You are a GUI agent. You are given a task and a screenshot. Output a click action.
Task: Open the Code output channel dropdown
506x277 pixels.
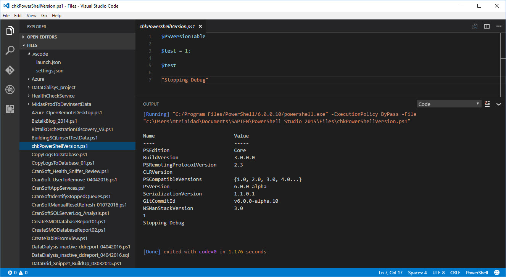click(449, 104)
